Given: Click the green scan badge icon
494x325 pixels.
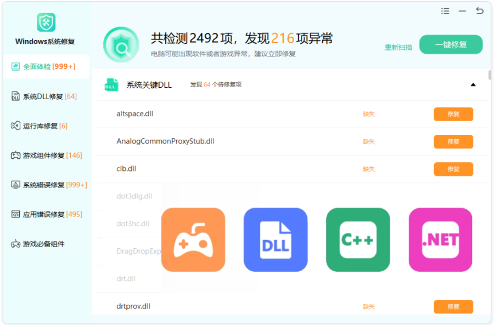Looking at the screenshot, I should pos(121,44).
